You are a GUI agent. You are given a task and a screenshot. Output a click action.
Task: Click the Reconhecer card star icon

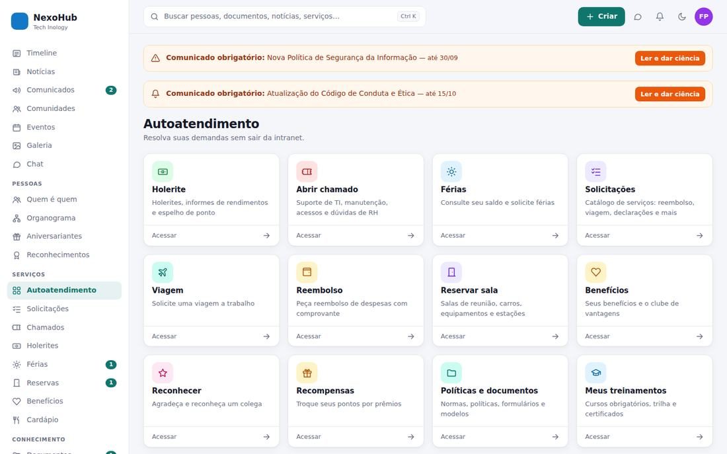pyautogui.click(x=163, y=373)
